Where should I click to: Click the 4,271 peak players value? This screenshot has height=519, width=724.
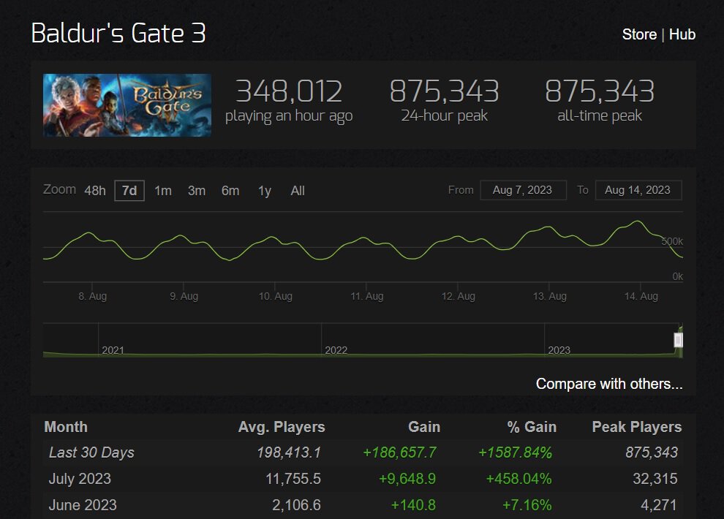point(658,505)
